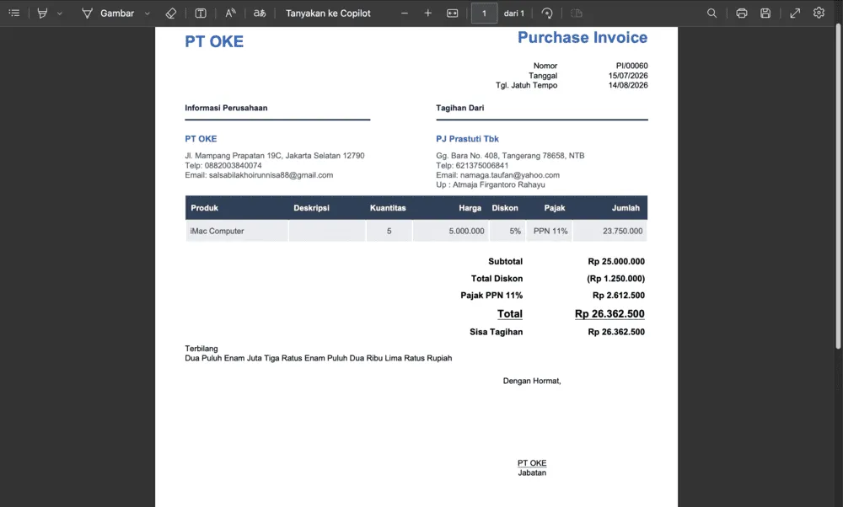Screen dimensions: 843x507
Task: Open the translate icon
Action: tap(260, 13)
